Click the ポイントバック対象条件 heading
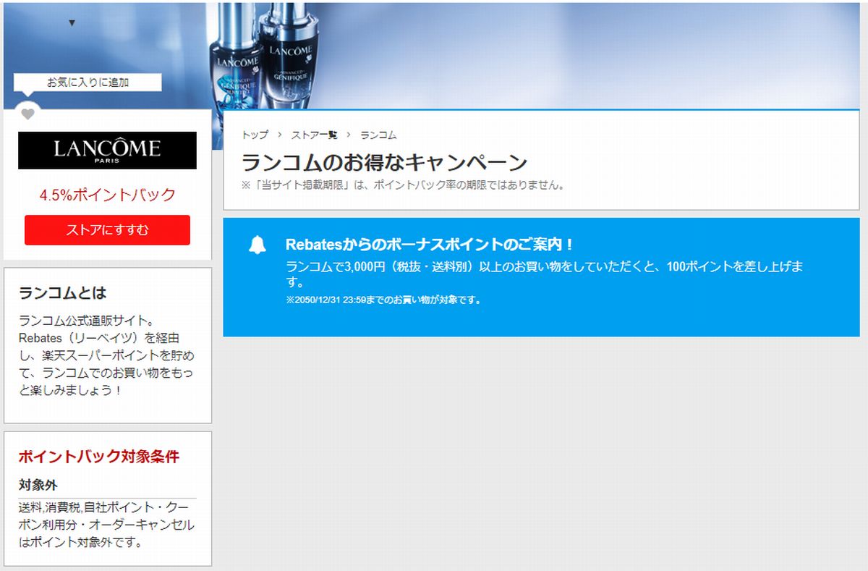This screenshot has height=571, width=868. point(99,457)
